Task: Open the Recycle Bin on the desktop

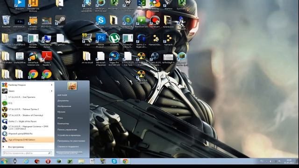Action: [6, 21]
